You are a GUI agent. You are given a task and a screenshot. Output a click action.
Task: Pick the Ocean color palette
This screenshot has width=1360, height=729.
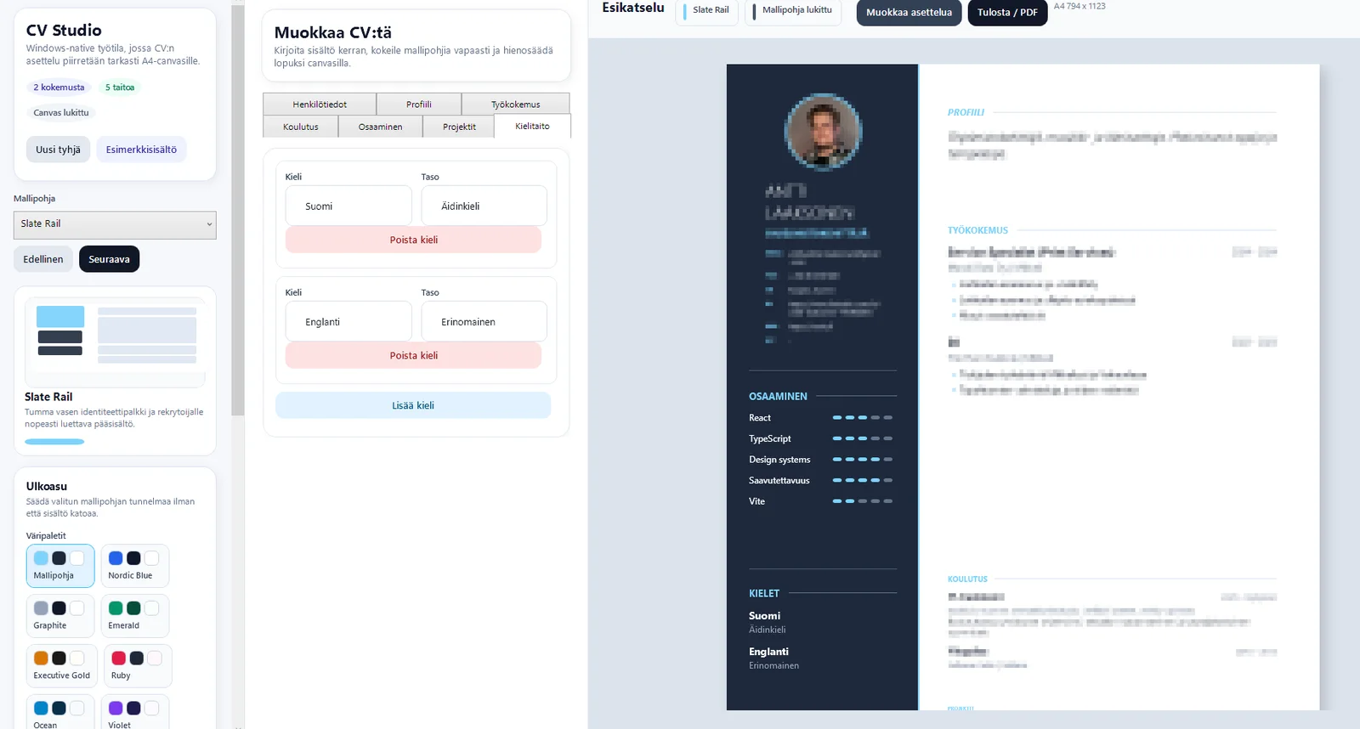(60, 712)
